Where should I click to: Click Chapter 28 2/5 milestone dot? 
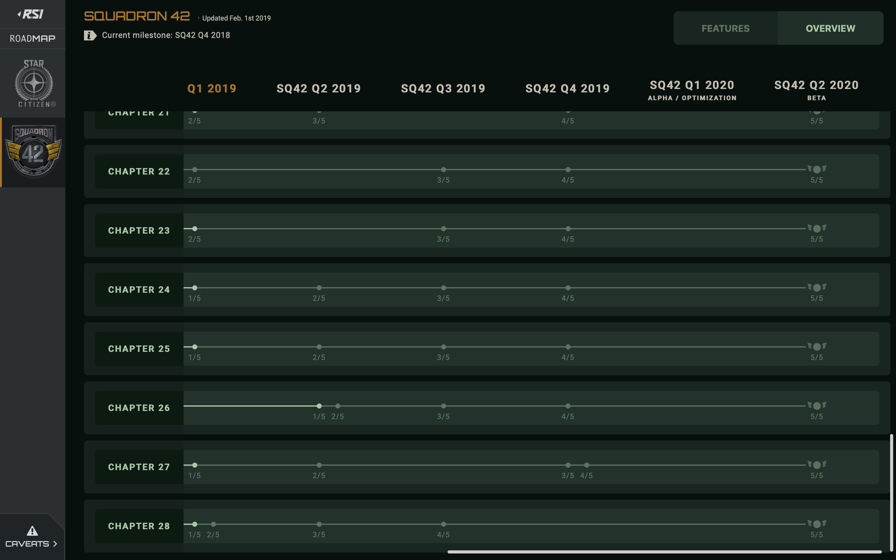coord(213,524)
